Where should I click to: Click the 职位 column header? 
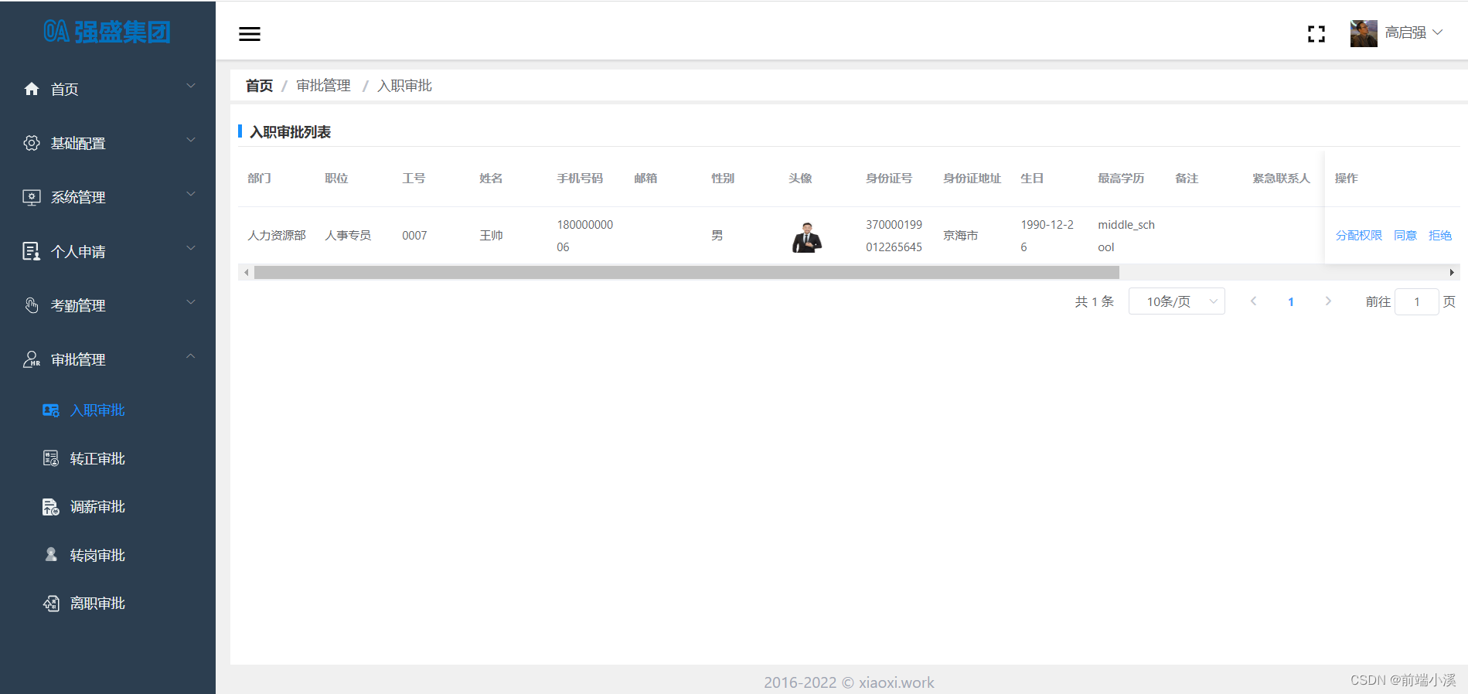click(x=336, y=179)
